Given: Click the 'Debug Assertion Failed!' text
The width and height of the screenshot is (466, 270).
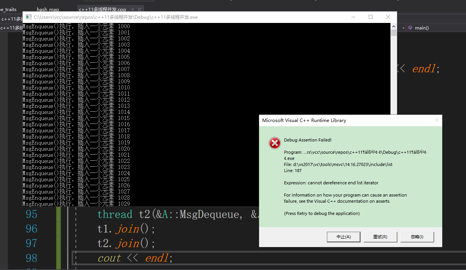Looking at the screenshot, I should [308, 140].
